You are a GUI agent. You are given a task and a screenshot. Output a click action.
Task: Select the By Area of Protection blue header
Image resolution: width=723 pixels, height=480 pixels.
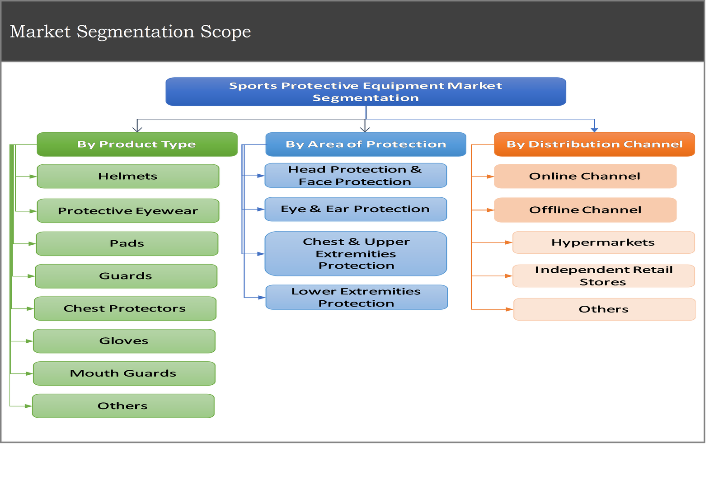366,144
